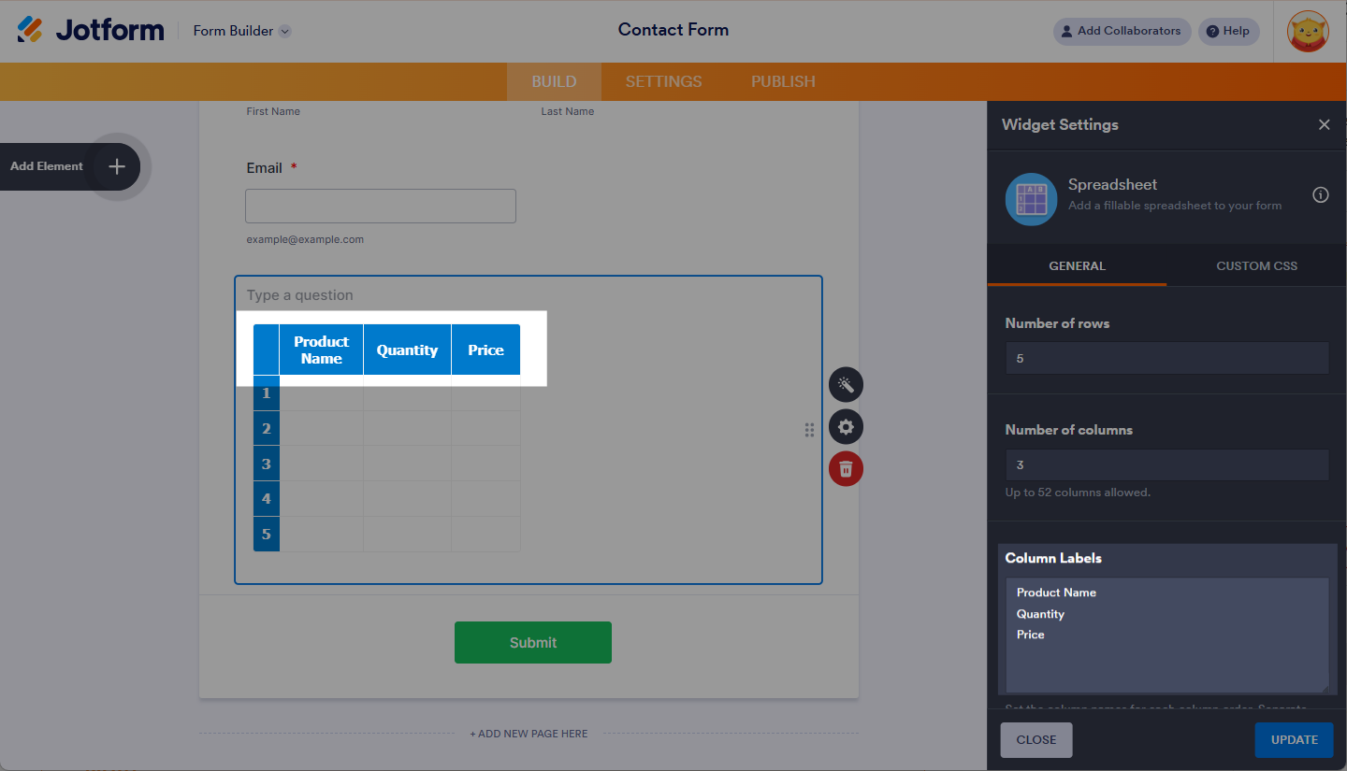Click the Number of rows field
The image size is (1347, 771).
point(1167,358)
